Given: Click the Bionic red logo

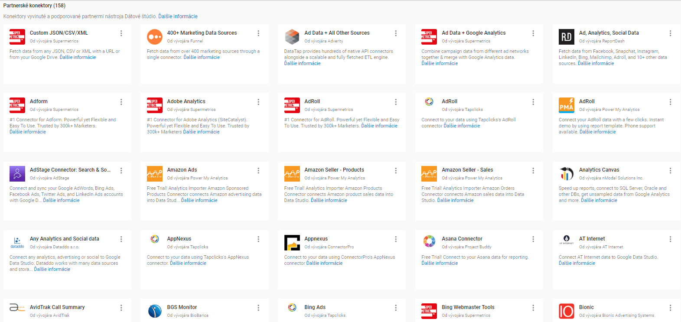Looking at the screenshot, I should tap(567, 311).
